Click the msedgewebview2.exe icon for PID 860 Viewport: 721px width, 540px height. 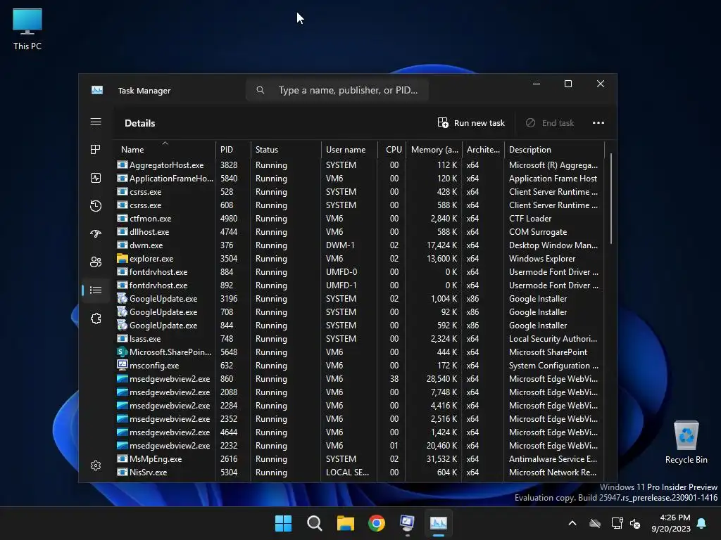122,379
